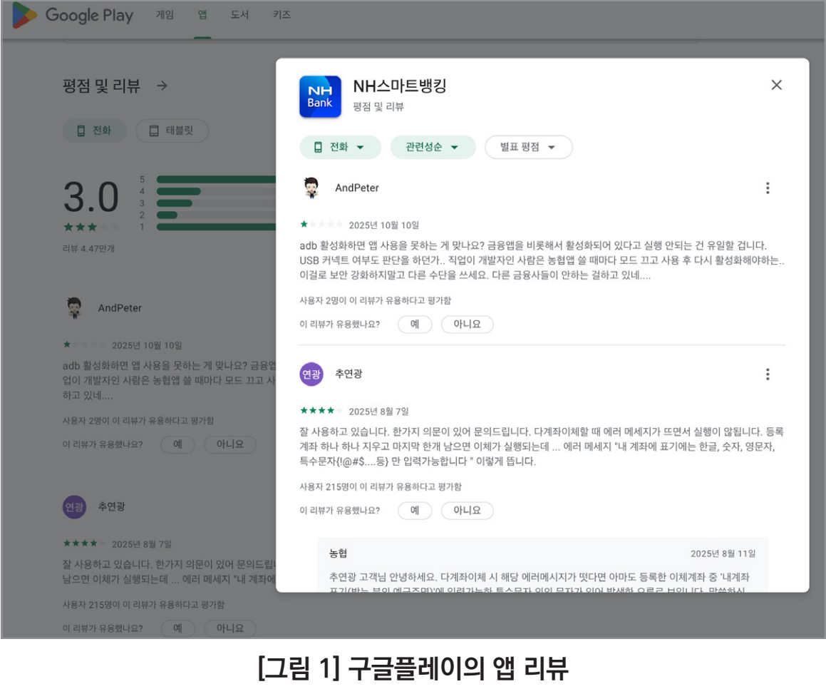Viewport: 826px width, 689px height.
Task: Click 예 under 추연광's review in dialog
Action: coord(415,510)
